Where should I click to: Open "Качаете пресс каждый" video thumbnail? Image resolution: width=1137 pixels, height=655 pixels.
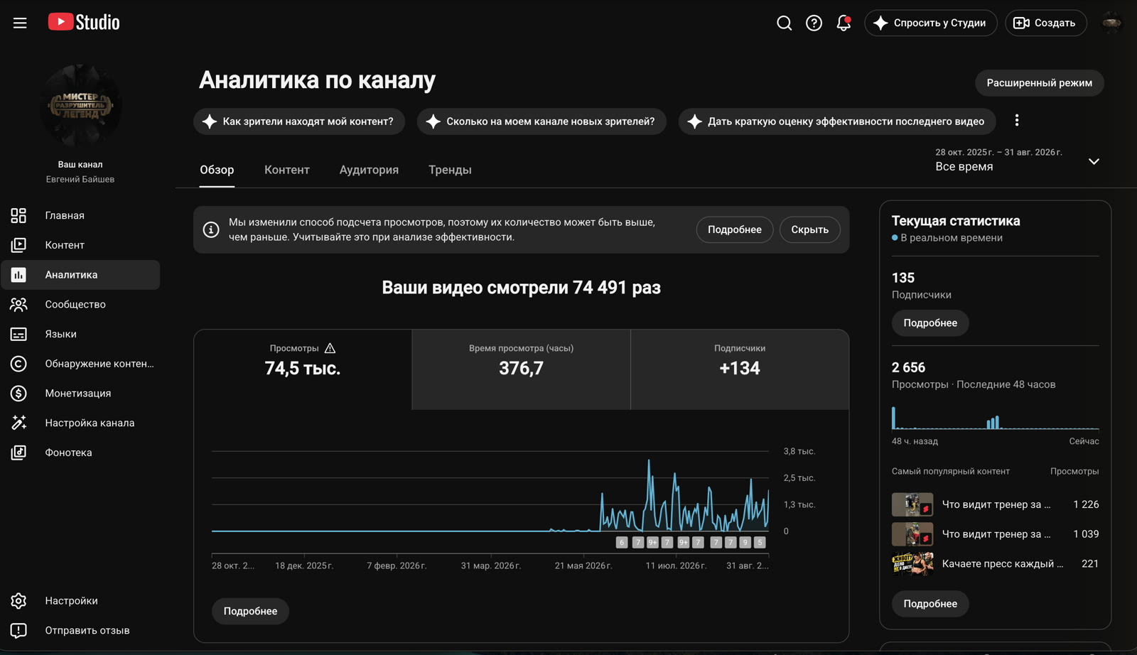tap(912, 564)
